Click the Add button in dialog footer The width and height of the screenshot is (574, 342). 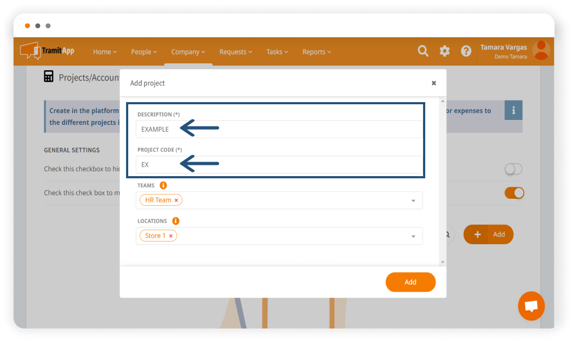pyautogui.click(x=410, y=282)
